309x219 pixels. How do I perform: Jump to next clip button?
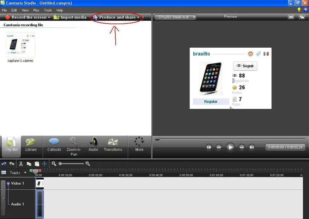tap(252, 147)
